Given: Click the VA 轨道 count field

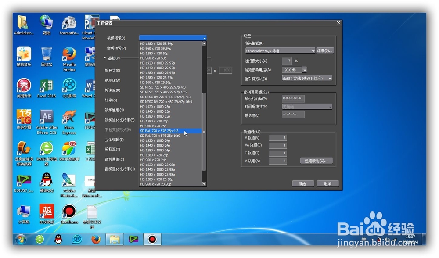Looking at the screenshot, I should (278, 145).
